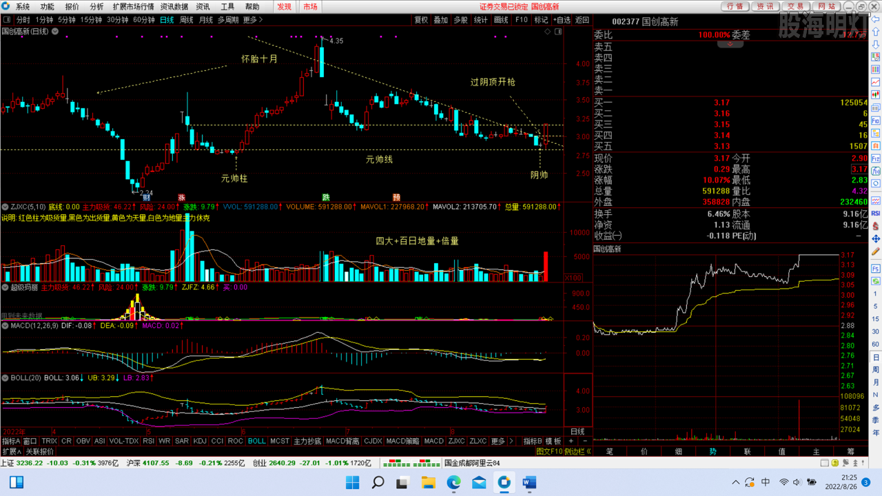
Task: Expand order book via down chevron below 委比
Action: pyautogui.click(x=730, y=43)
